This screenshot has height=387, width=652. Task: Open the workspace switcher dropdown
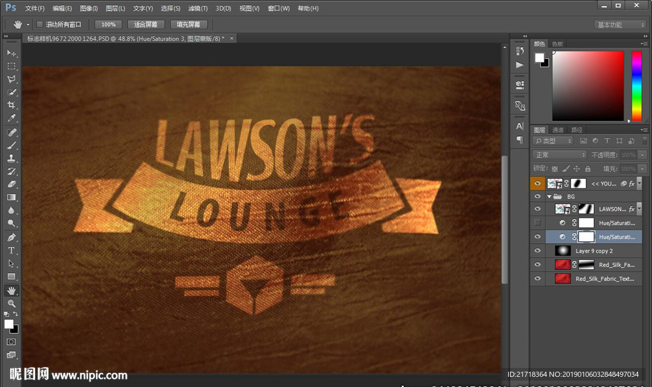(620, 25)
